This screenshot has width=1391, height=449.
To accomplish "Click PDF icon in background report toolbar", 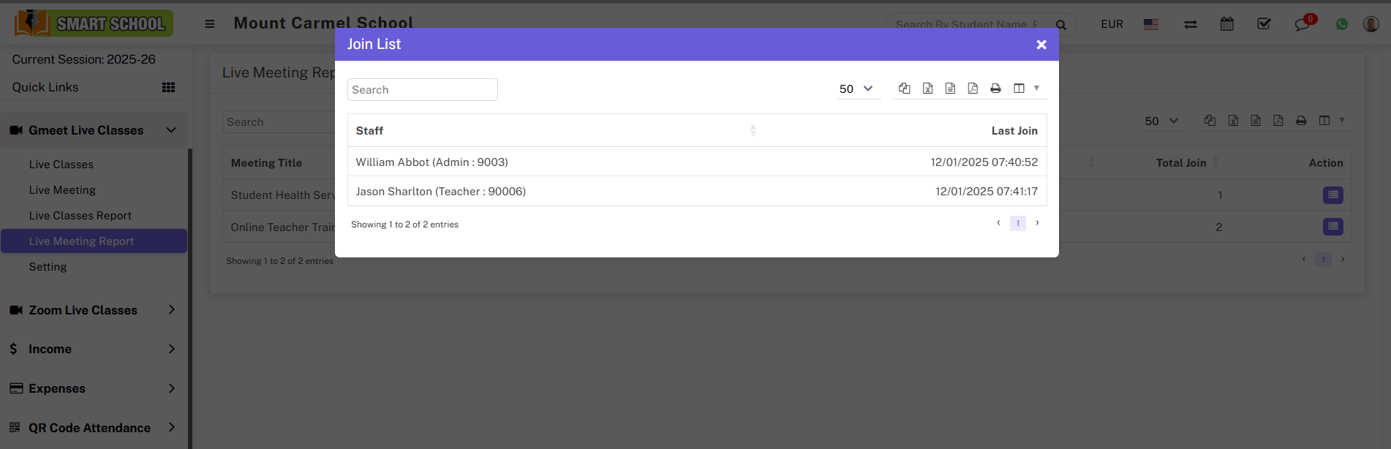I will 1278,120.
